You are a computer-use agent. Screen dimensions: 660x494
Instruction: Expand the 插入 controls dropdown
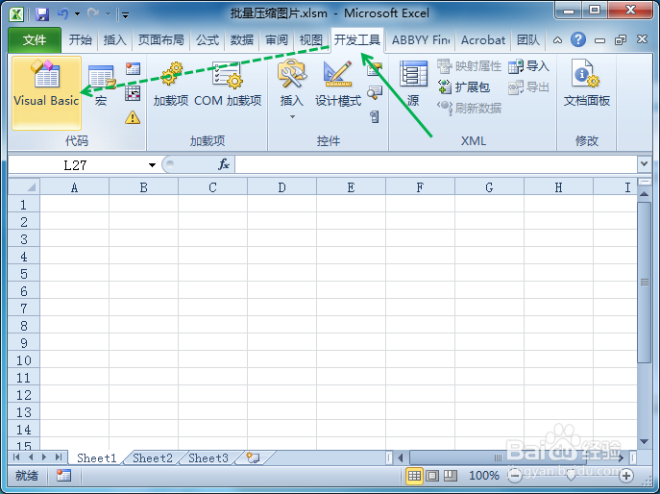(x=292, y=116)
